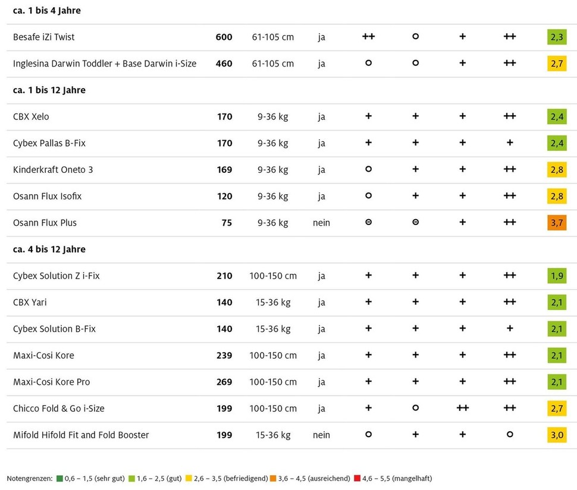Click the price 600 for Besafe iZi Twist
This screenshot has height=490, width=577.
point(224,37)
